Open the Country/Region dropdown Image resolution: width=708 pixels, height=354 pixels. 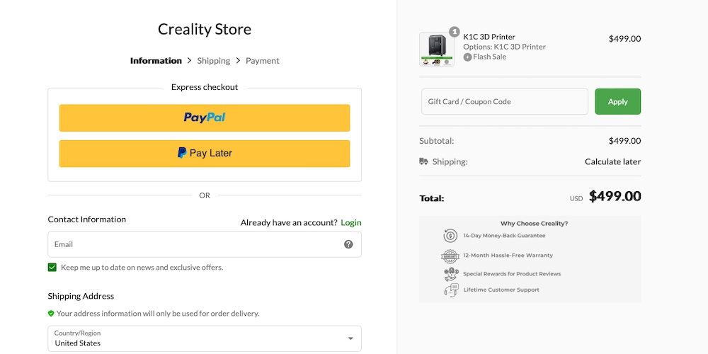coord(204,338)
